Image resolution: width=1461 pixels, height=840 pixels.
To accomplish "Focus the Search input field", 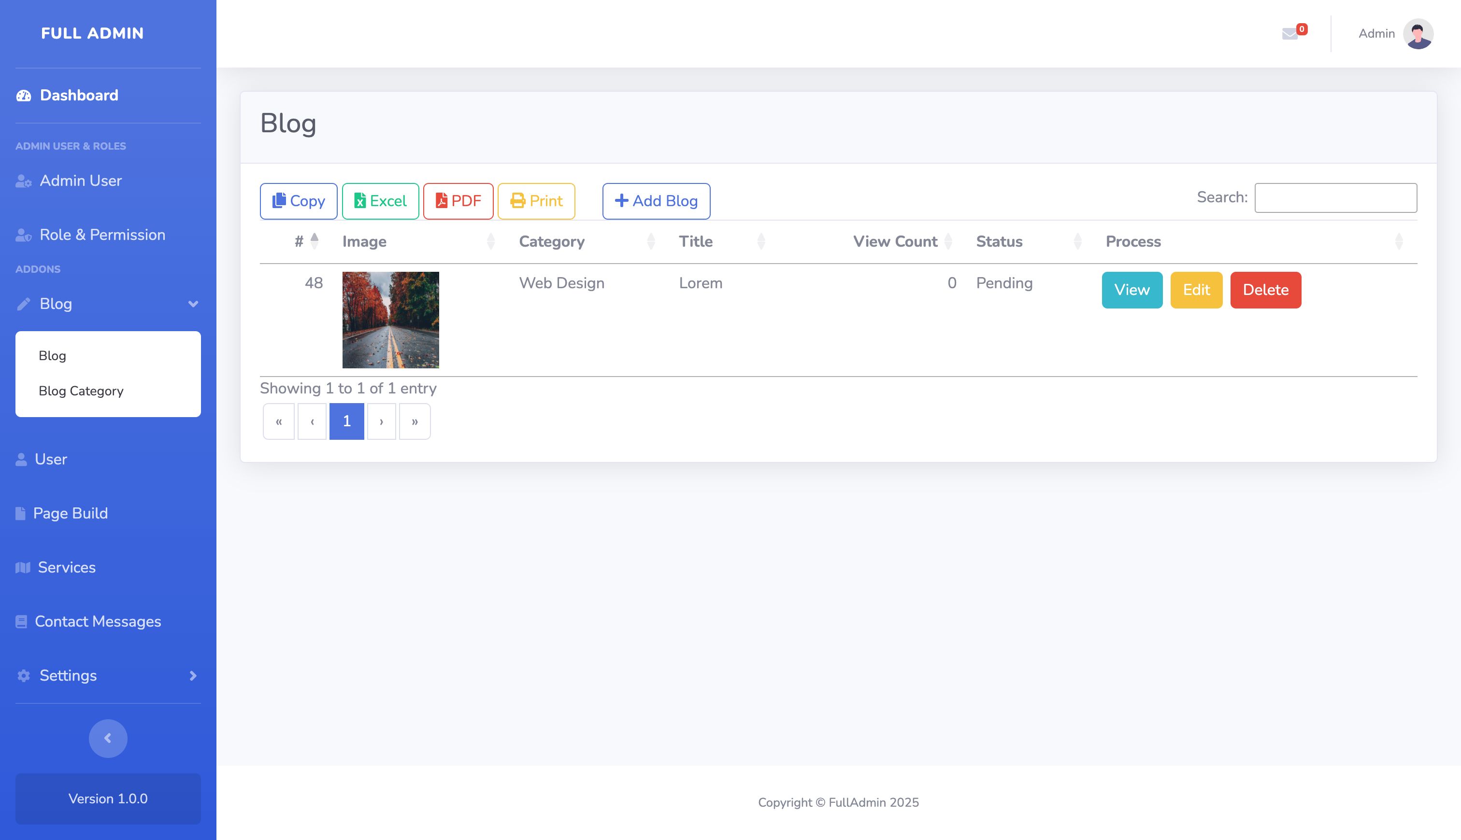I will tap(1335, 198).
